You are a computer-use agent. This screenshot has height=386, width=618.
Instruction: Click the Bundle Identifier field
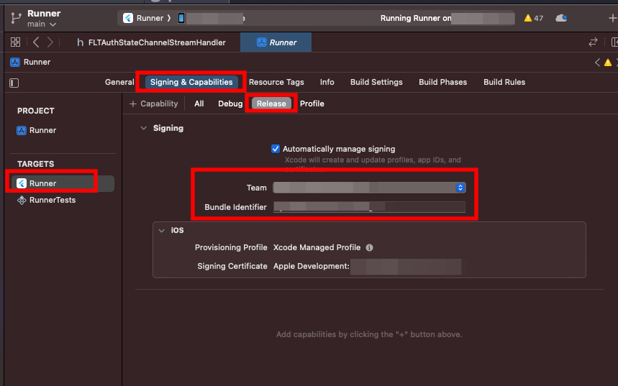tap(369, 207)
